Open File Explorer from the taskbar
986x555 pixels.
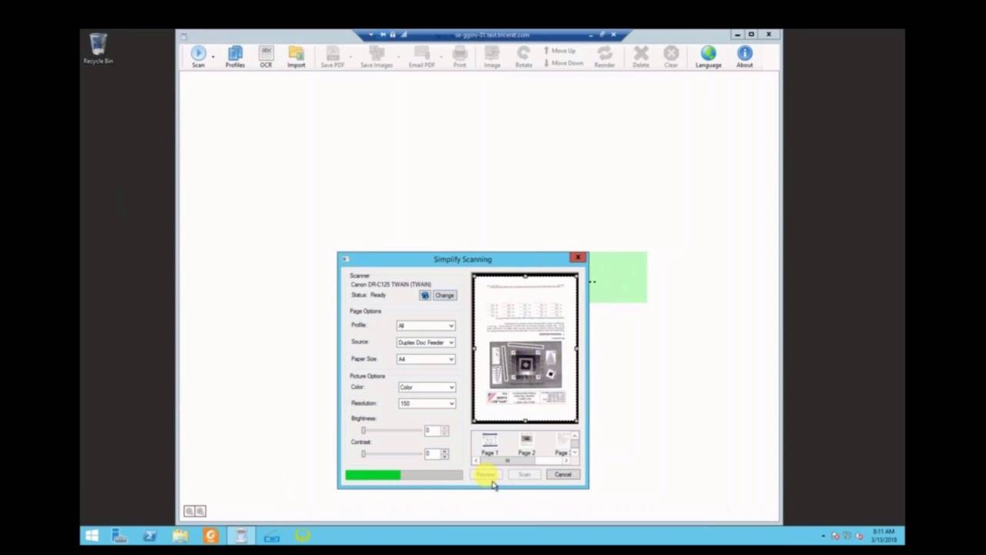[x=180, y=536]
